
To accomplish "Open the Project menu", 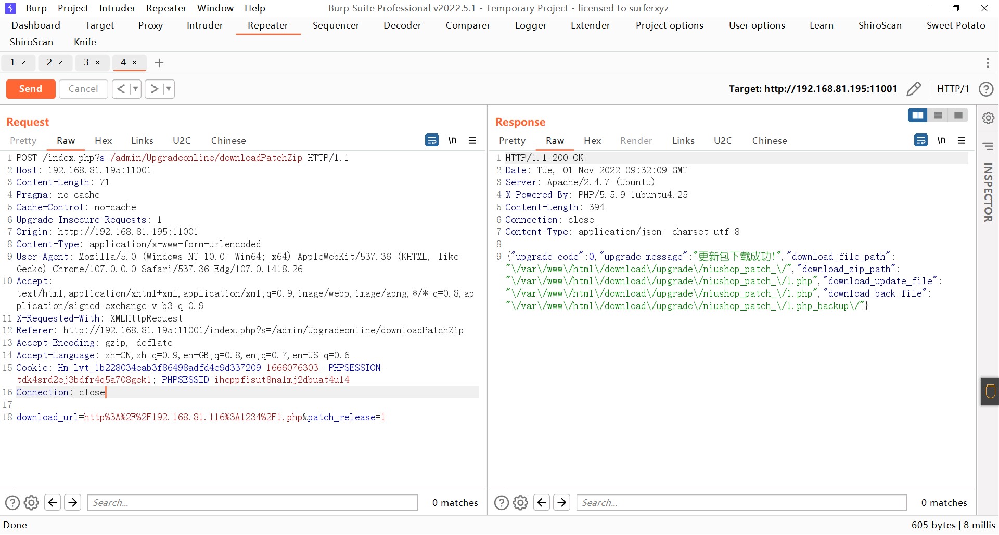I will (x=73, y=8).
